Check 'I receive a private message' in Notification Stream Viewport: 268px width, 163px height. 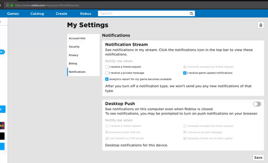point(107,73)
